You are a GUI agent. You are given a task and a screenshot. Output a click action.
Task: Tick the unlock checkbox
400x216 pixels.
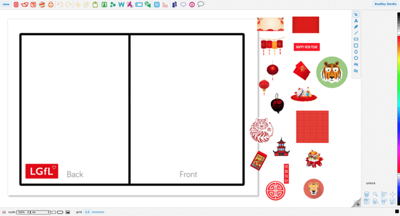tap(364, 183)
